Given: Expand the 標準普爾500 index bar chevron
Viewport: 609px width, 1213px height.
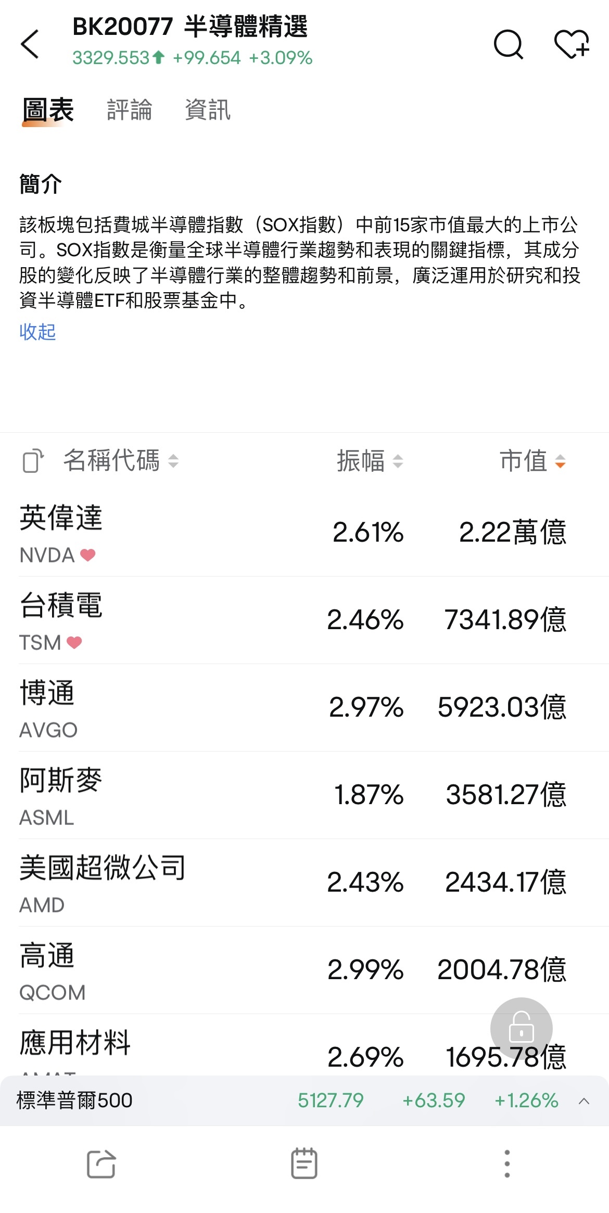Looking at the screenshot, I should (x=584, y=1101).
